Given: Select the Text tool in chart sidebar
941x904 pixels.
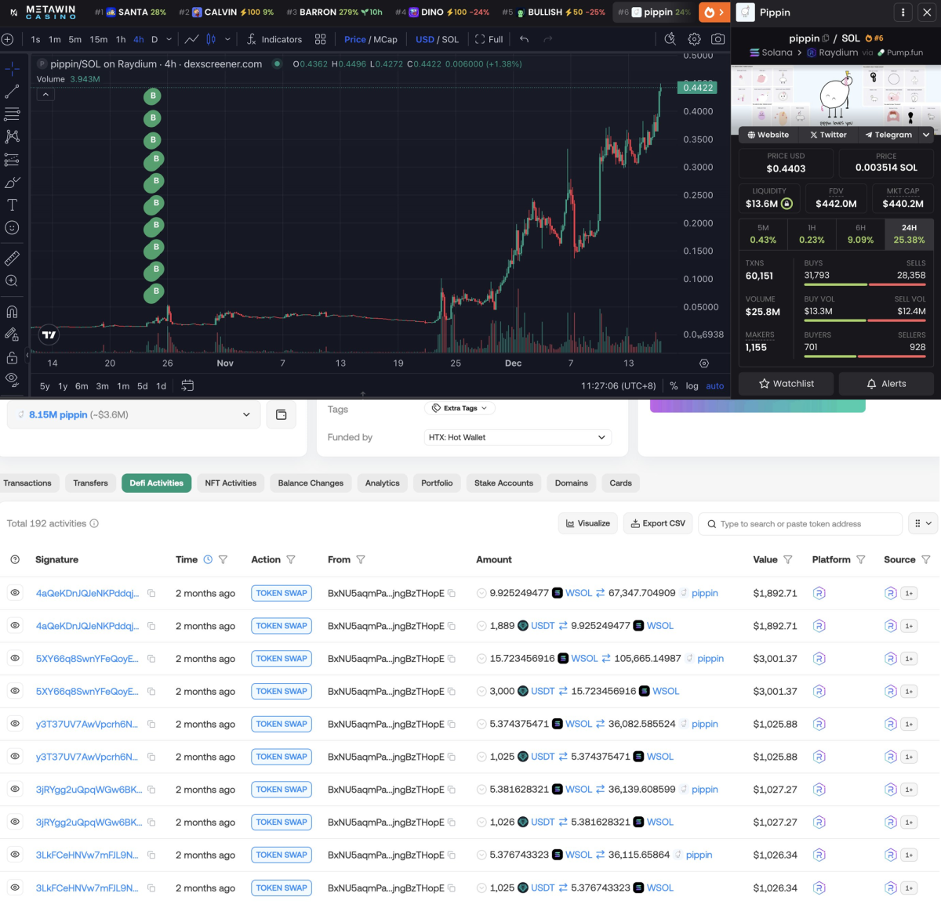Looking at the screenshot, I should click(12, 205).
